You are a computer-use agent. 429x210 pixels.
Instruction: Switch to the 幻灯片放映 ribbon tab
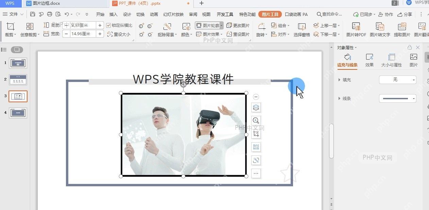[x=173, y=14]
